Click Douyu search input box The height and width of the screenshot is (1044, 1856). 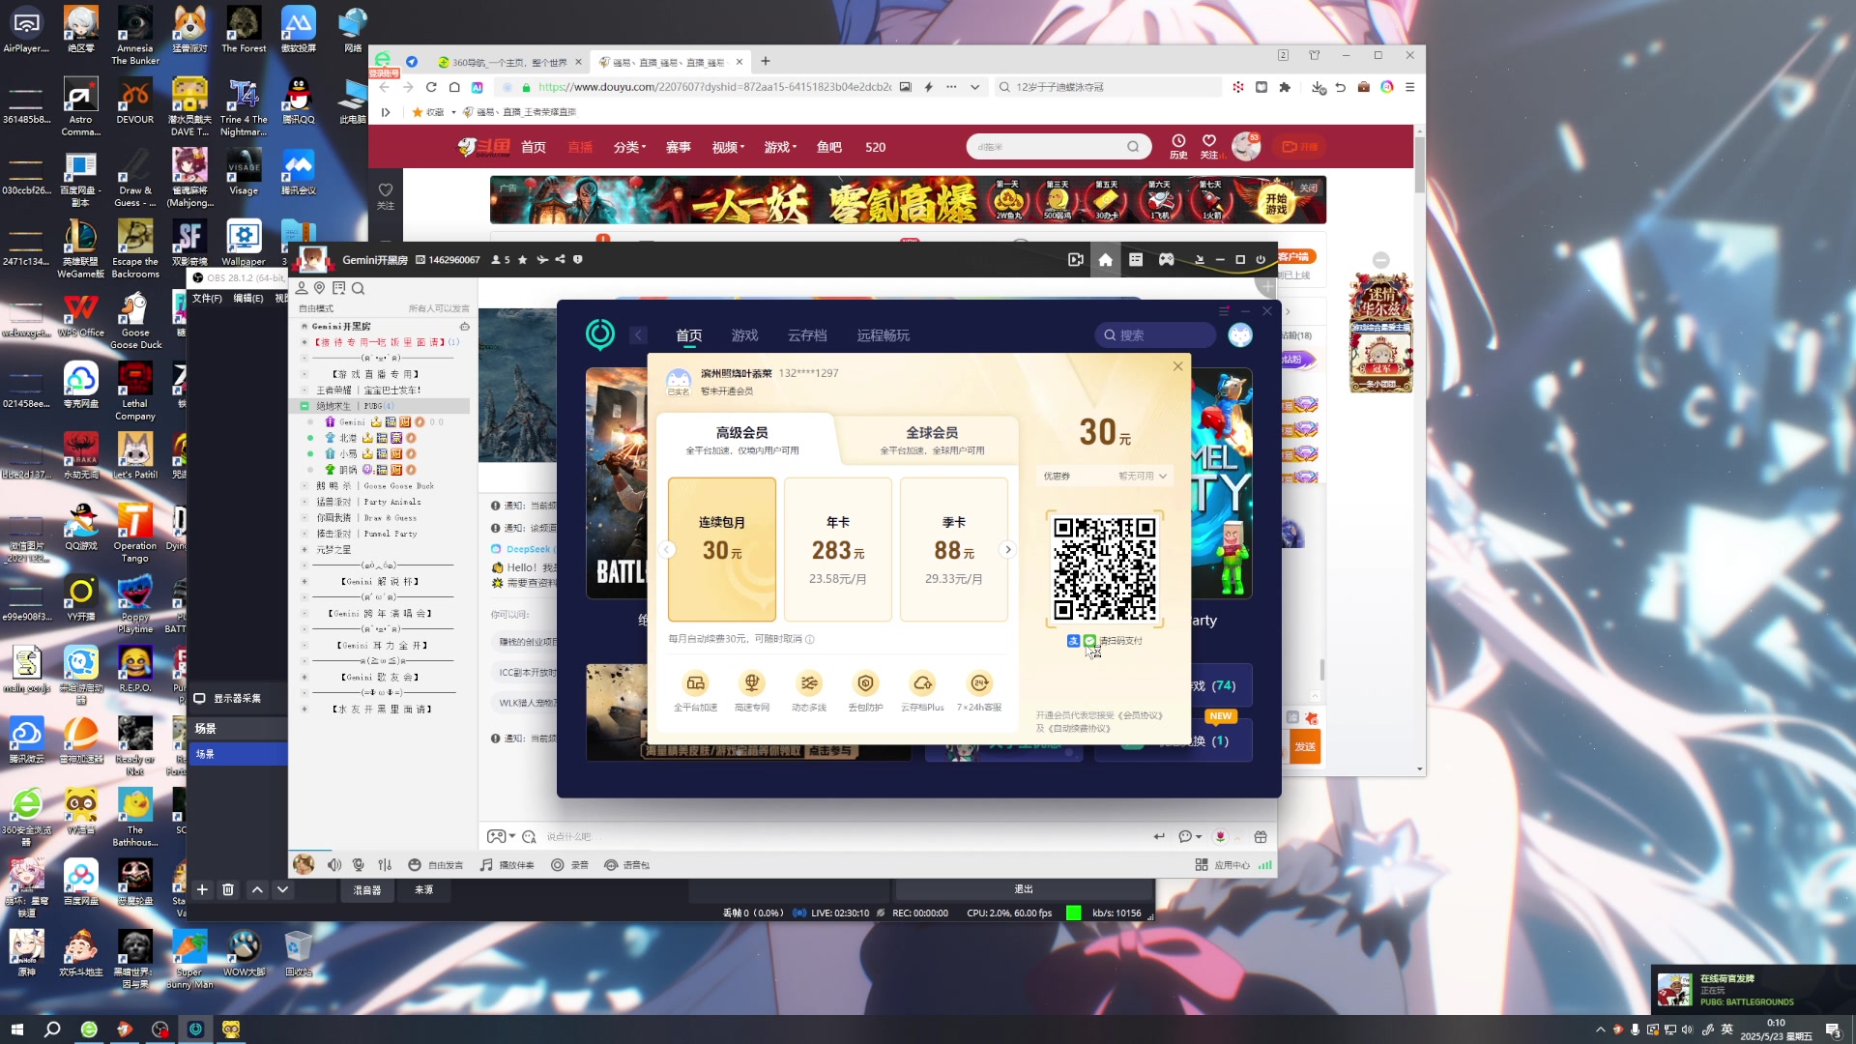point(1049,147)
